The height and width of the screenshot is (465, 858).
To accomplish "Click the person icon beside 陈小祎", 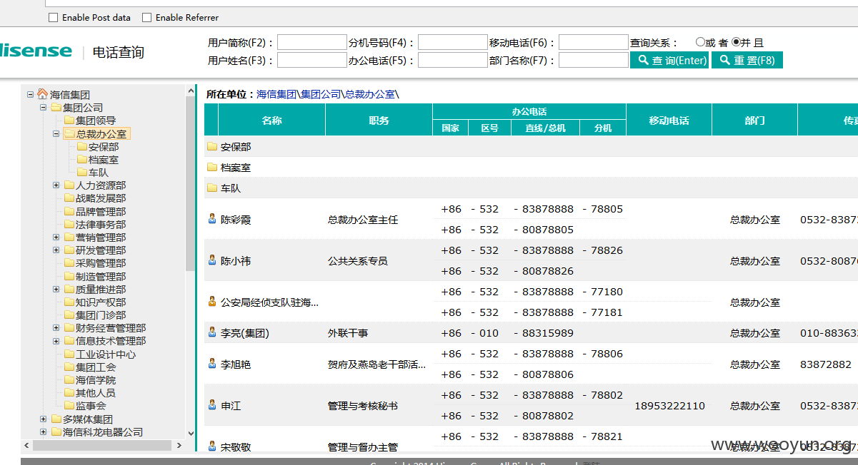I will click(x=212, y=260).
